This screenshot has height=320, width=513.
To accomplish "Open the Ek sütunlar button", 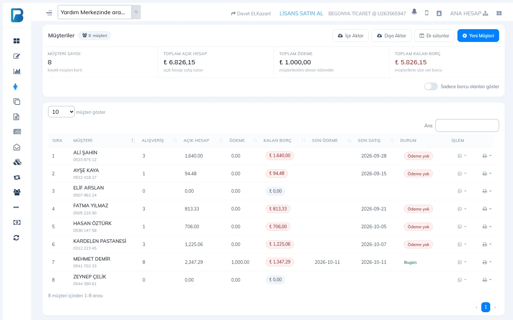I will pos(434,36).
